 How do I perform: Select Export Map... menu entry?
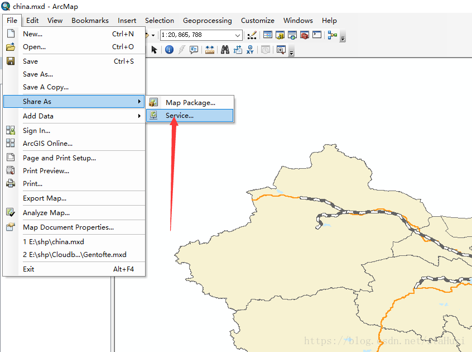74,198
